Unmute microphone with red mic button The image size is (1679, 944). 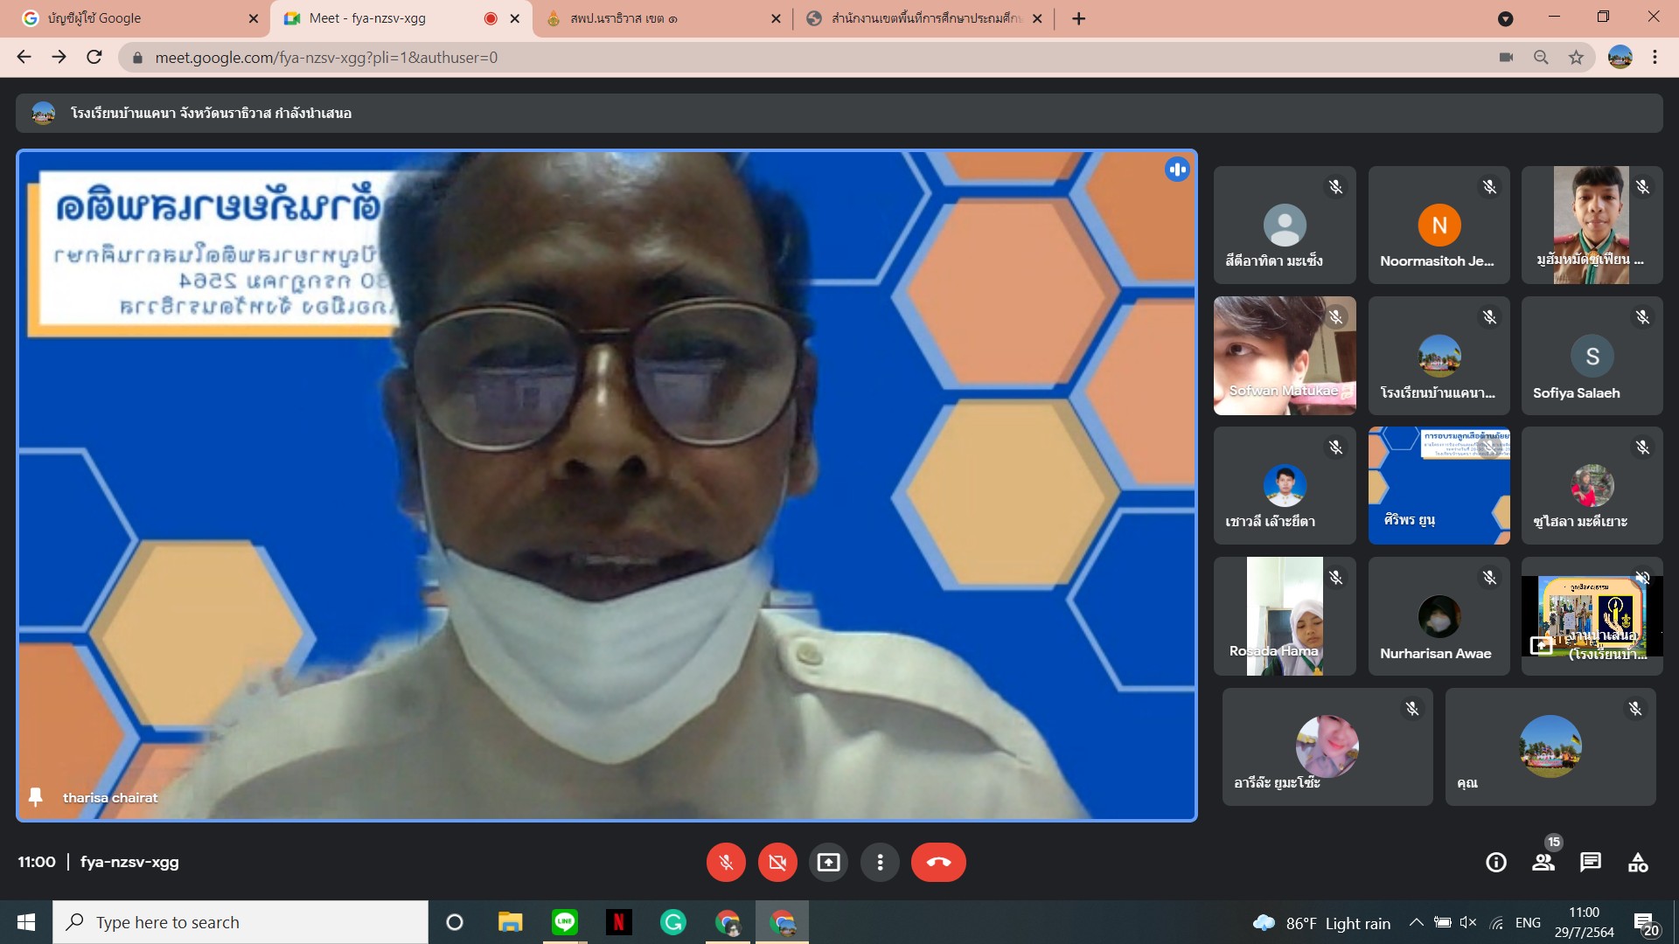tap(726, 863)
